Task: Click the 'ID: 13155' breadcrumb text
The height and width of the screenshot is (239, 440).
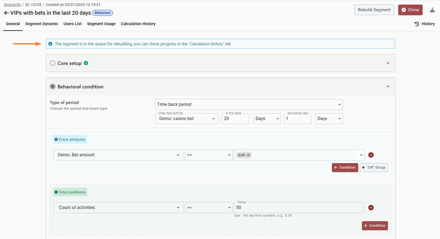Action: tap(33, 5)
